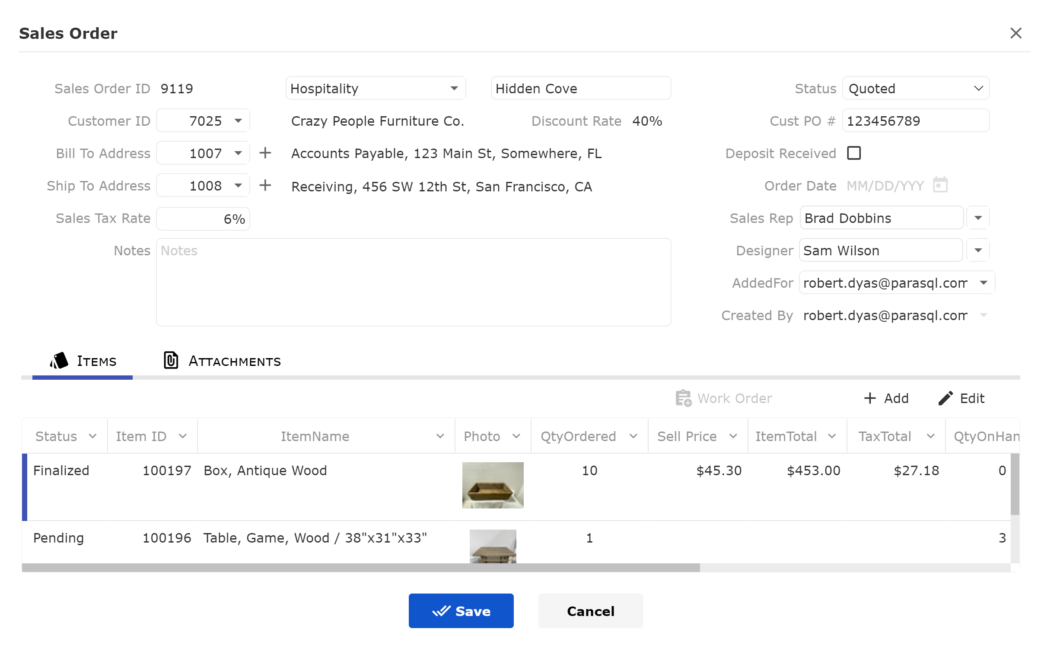Check the Deposit Received checkbox
Viewport: 1044px width, 651px height.
point(853,153)
